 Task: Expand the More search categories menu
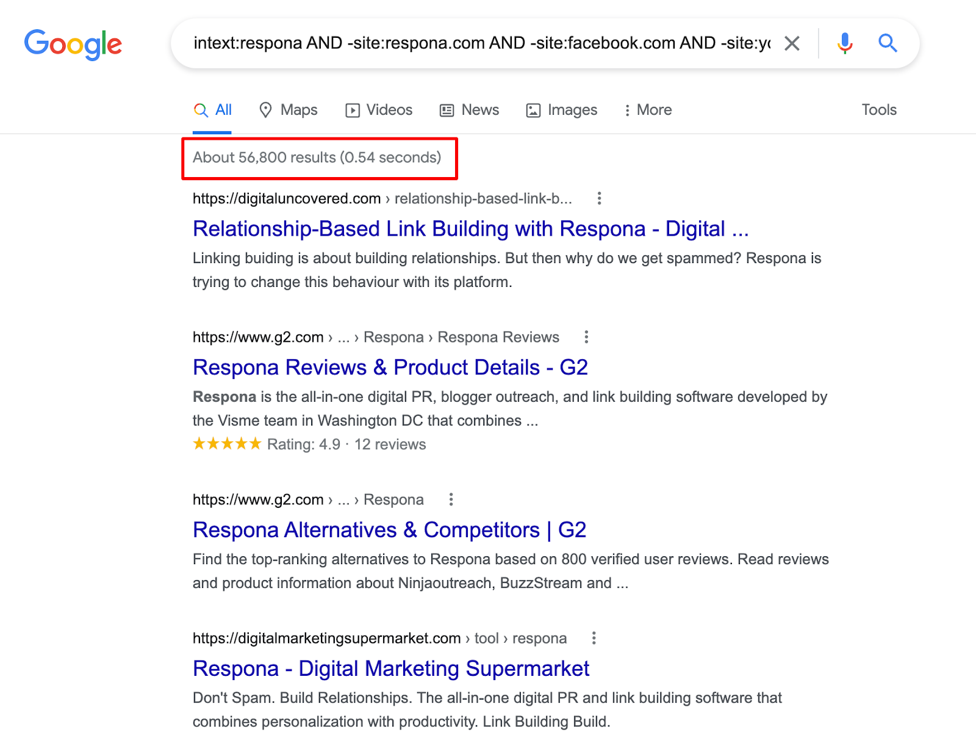click(647, 110)
